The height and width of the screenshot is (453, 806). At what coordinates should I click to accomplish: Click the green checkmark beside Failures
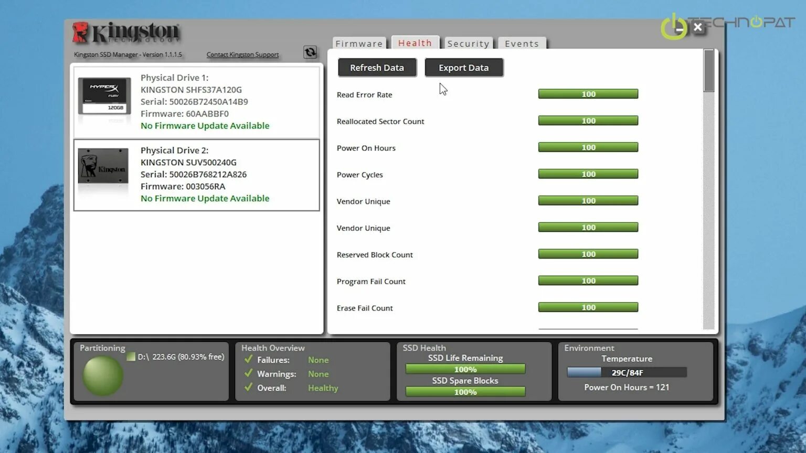(x=248, y=360)
